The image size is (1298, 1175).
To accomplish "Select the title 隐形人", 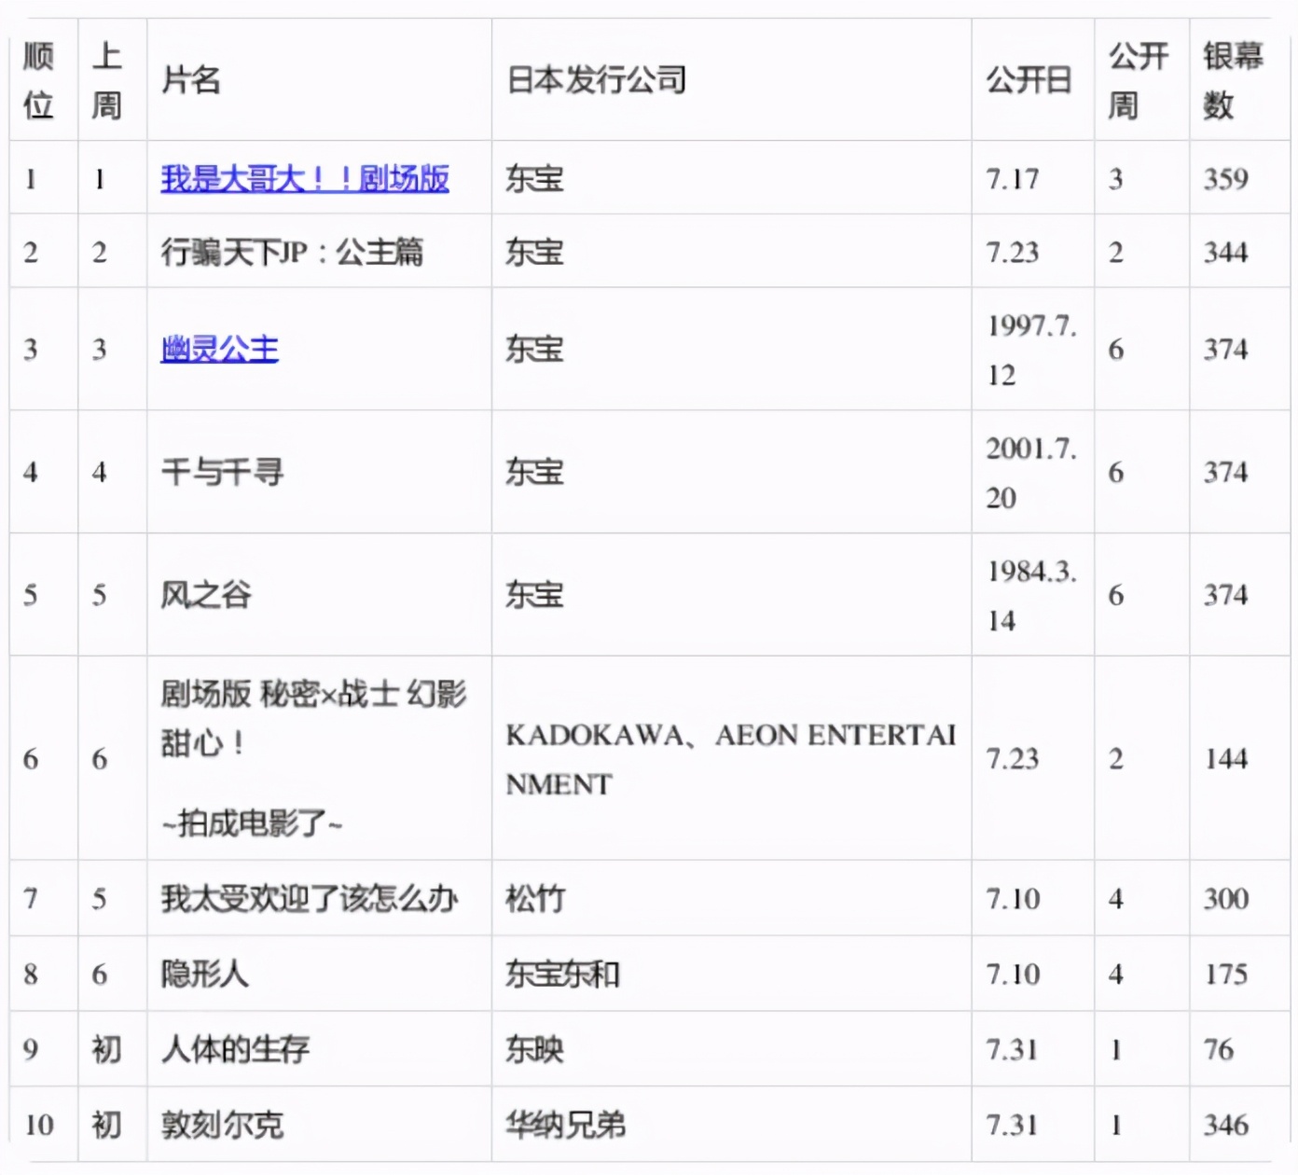I will (x=204, y=975).
